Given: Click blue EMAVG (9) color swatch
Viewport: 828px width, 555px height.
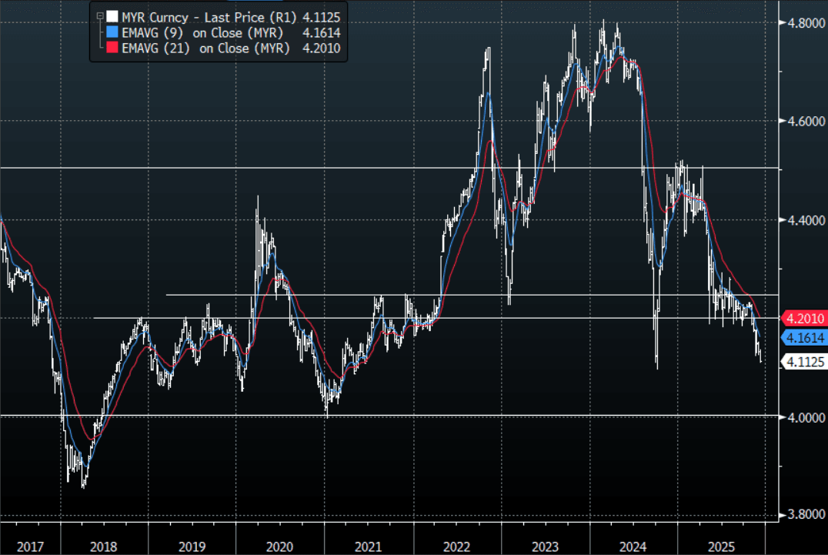Looking at the screenshot, I should [112, 32].
